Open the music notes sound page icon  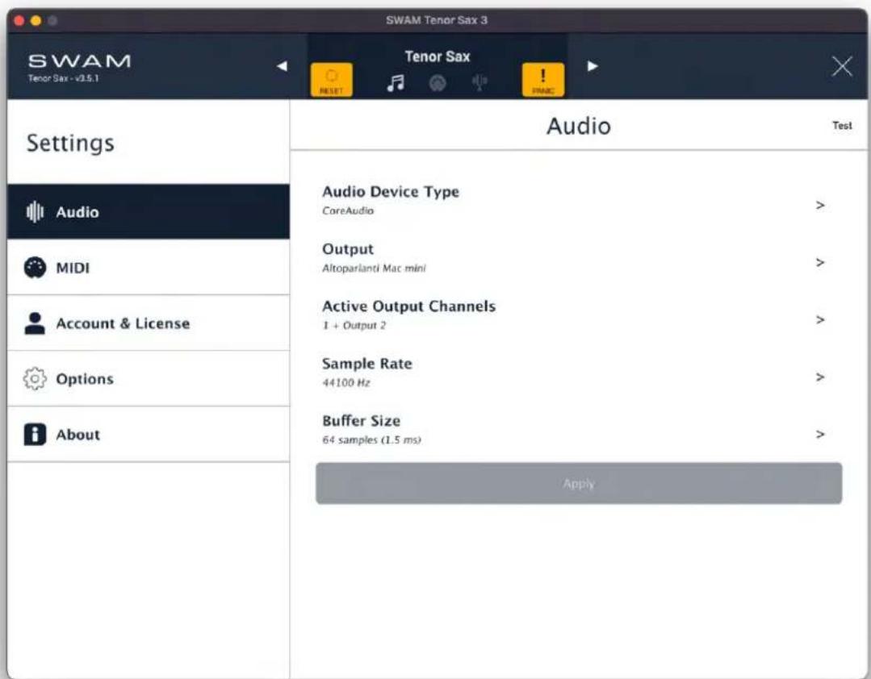click(x=396, y=83)
